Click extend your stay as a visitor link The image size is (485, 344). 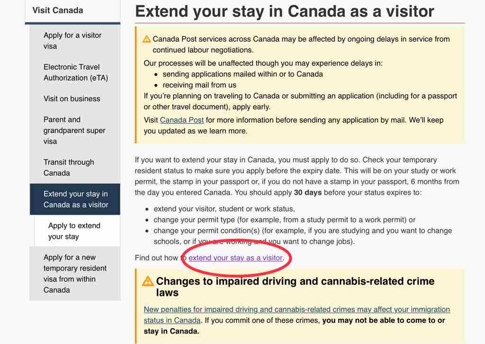pyautogui.click(x=235, y=258)
